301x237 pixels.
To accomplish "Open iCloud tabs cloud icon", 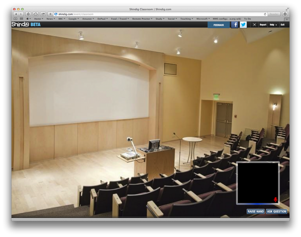I will coord(36,14).
